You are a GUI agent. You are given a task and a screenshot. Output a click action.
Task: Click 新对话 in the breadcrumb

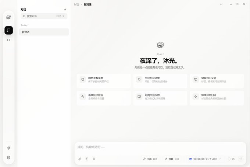coord(88,4)
